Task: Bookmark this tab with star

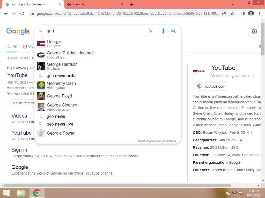Action: 232,13
